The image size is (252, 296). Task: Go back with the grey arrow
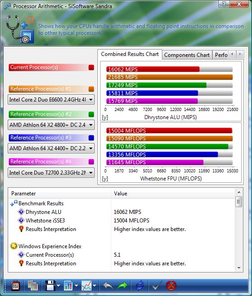tap(108, 286)
